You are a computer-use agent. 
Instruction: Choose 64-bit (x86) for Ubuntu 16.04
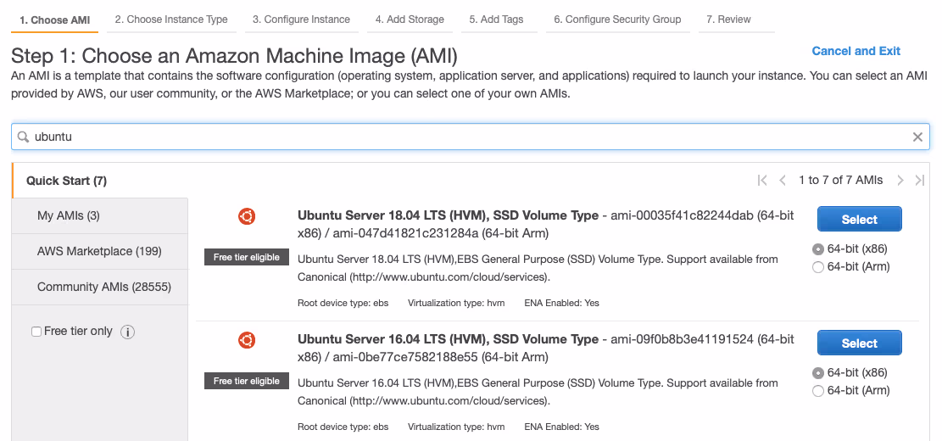click(x=817, y=373)
